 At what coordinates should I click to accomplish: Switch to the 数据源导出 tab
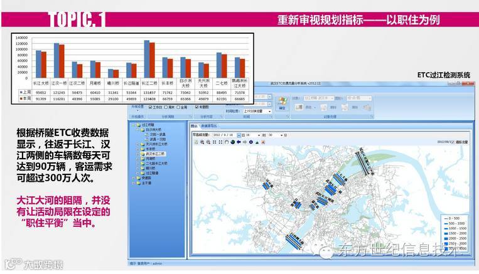[x=209, y=125]
